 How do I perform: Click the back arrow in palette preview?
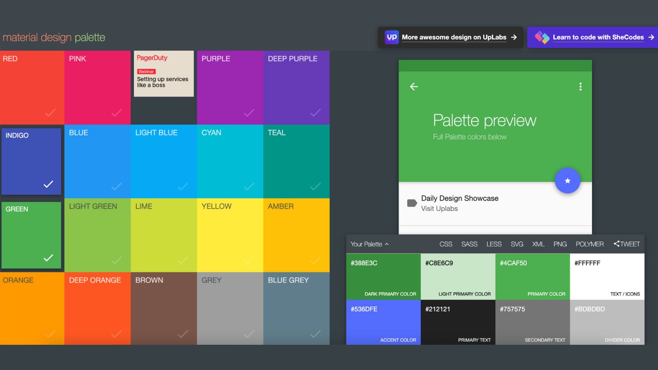click(x=414, y=87)
